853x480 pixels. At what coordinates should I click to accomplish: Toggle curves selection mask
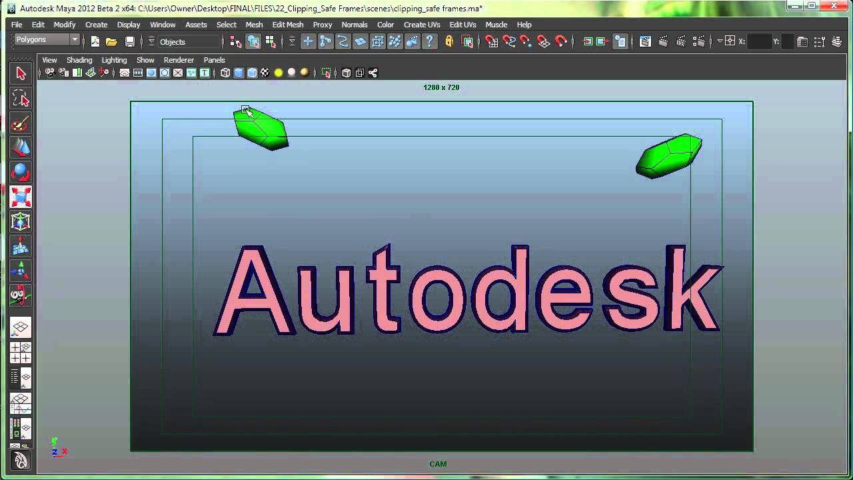[x=343, y=41]
